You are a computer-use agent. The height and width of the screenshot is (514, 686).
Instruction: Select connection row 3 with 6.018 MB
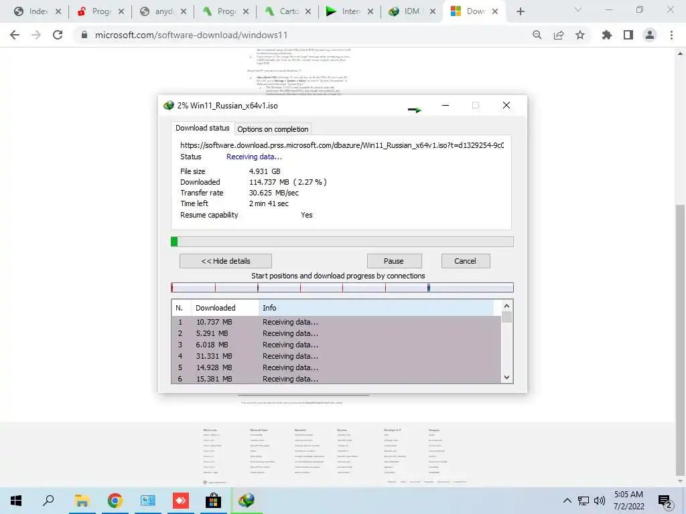pos(336,345)
